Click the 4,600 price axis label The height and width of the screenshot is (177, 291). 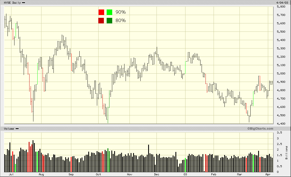281,107
